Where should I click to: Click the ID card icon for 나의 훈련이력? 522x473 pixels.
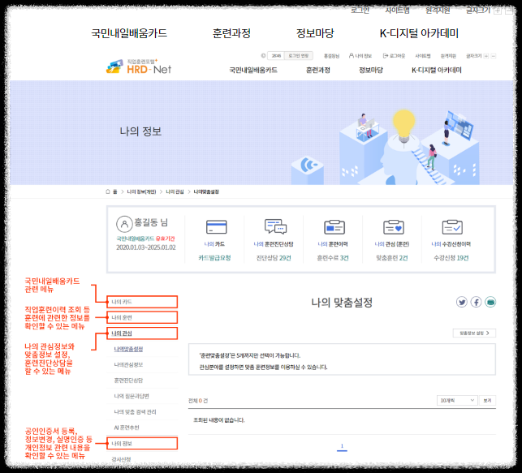(334, 227)
